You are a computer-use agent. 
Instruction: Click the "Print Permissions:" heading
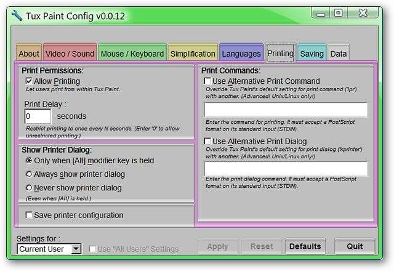pyautogui.click(x=52, y=70)
